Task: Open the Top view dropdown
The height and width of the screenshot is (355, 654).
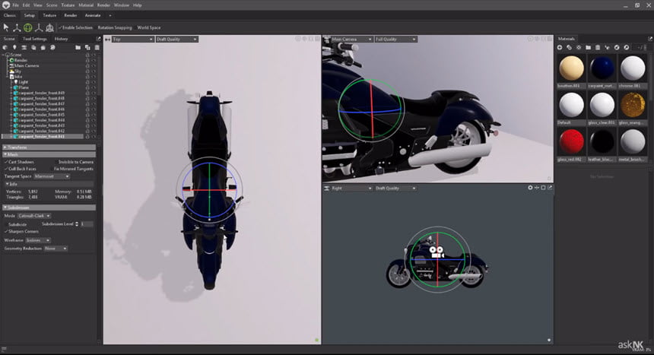Action: click(x=132, y=40)
